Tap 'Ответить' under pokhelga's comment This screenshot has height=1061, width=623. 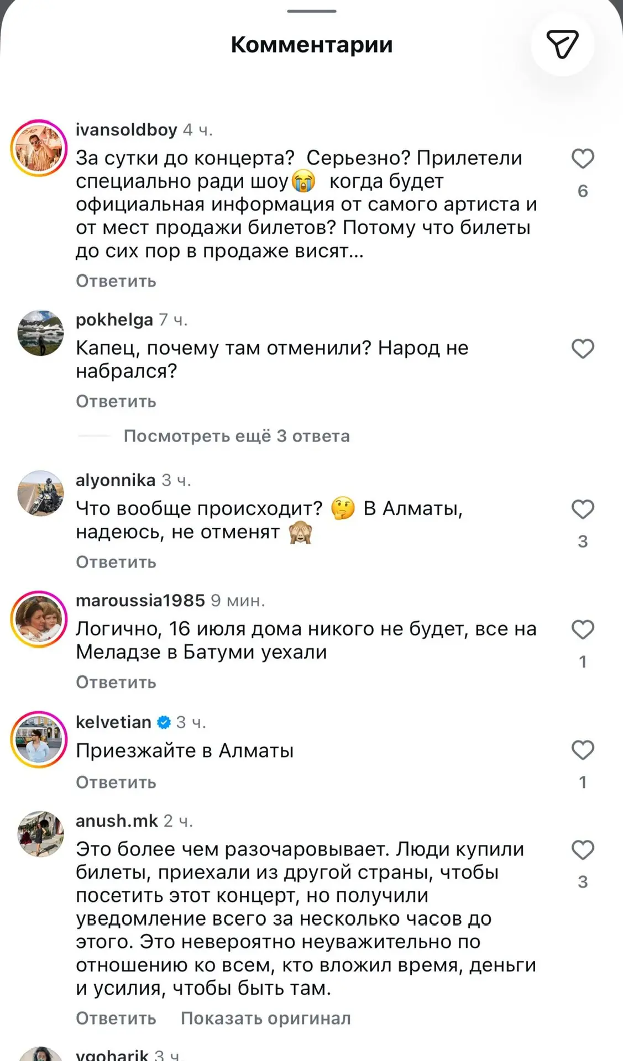pyautogui.click(x=116, y=401)
